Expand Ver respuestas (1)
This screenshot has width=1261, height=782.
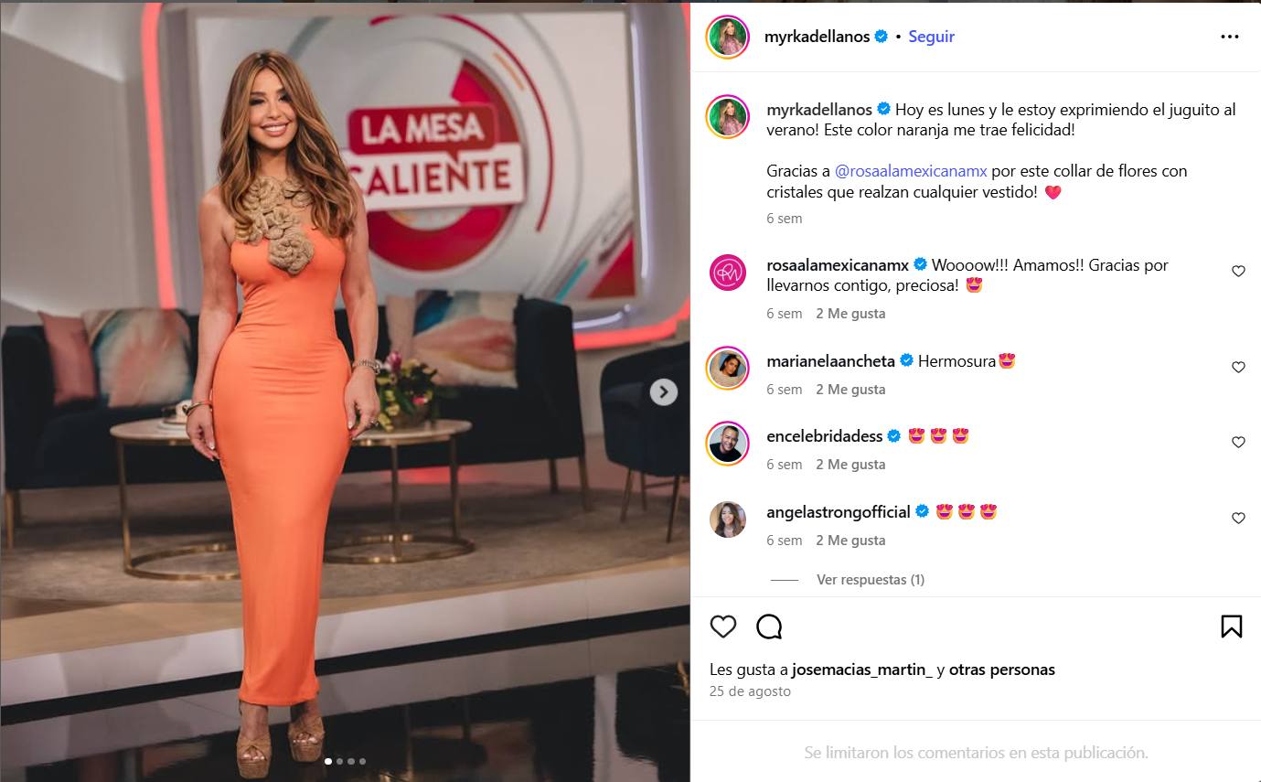point(870,580)
